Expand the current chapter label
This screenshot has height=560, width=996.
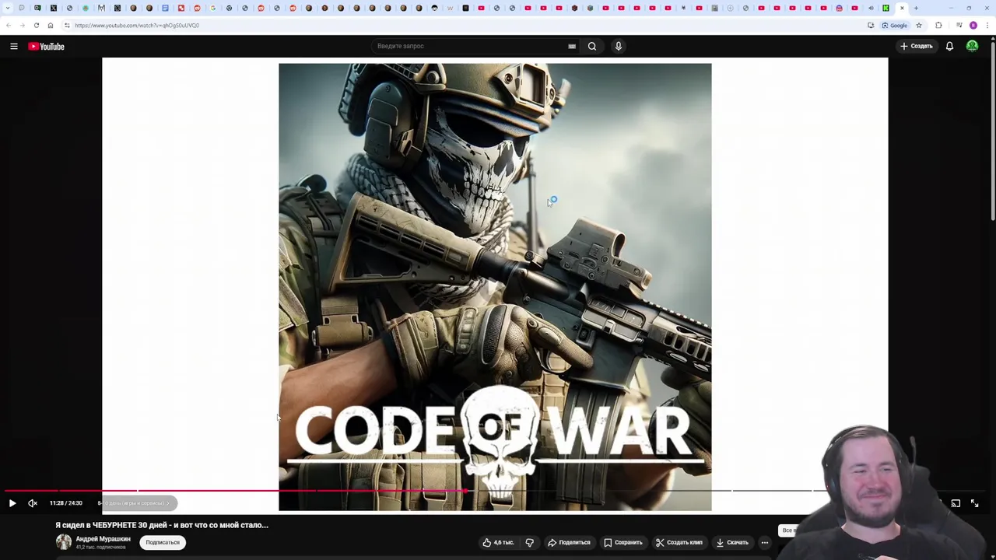[x=134, y=503]
